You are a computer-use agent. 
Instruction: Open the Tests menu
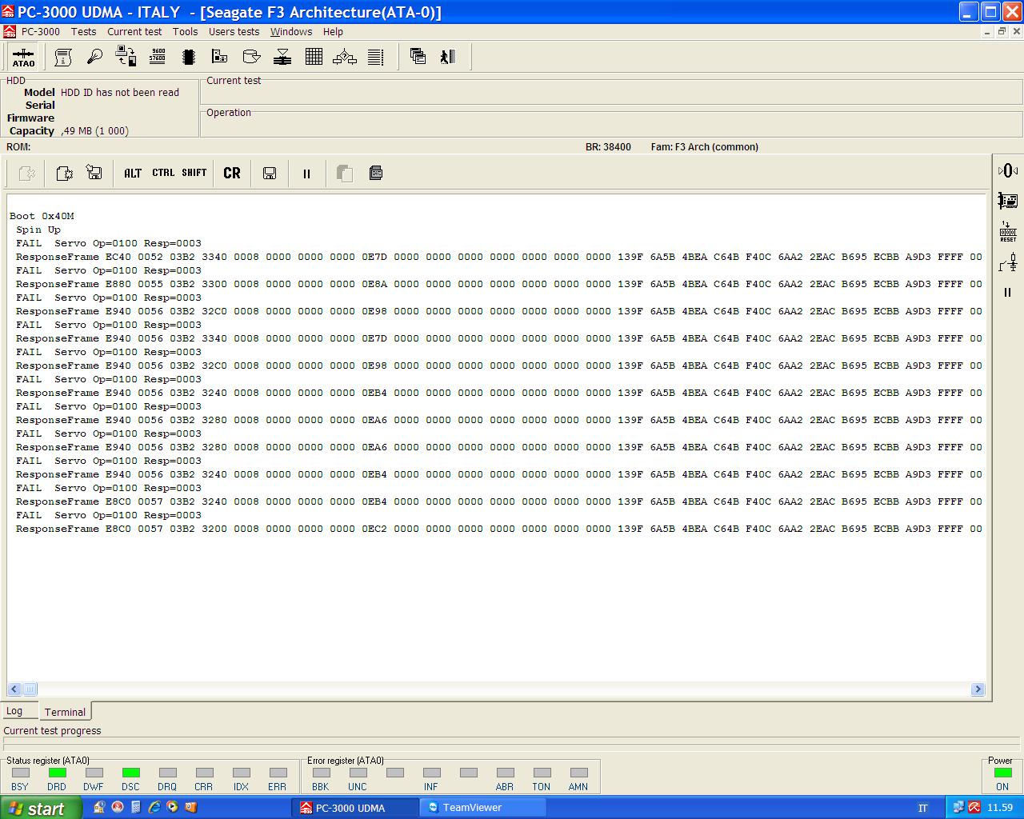[83, 32]
